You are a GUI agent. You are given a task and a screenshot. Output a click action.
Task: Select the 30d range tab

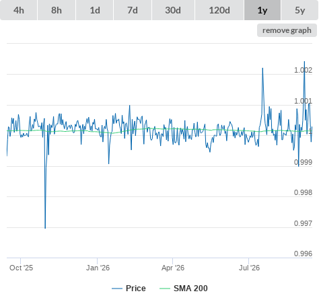tap(173, 10)
